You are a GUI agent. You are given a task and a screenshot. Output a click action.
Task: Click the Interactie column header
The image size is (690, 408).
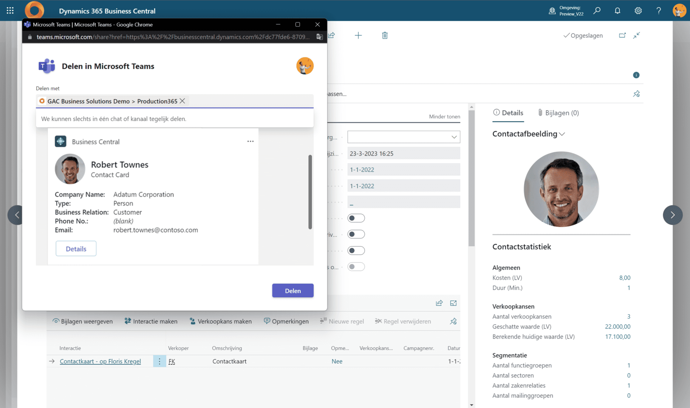point(70,348)
